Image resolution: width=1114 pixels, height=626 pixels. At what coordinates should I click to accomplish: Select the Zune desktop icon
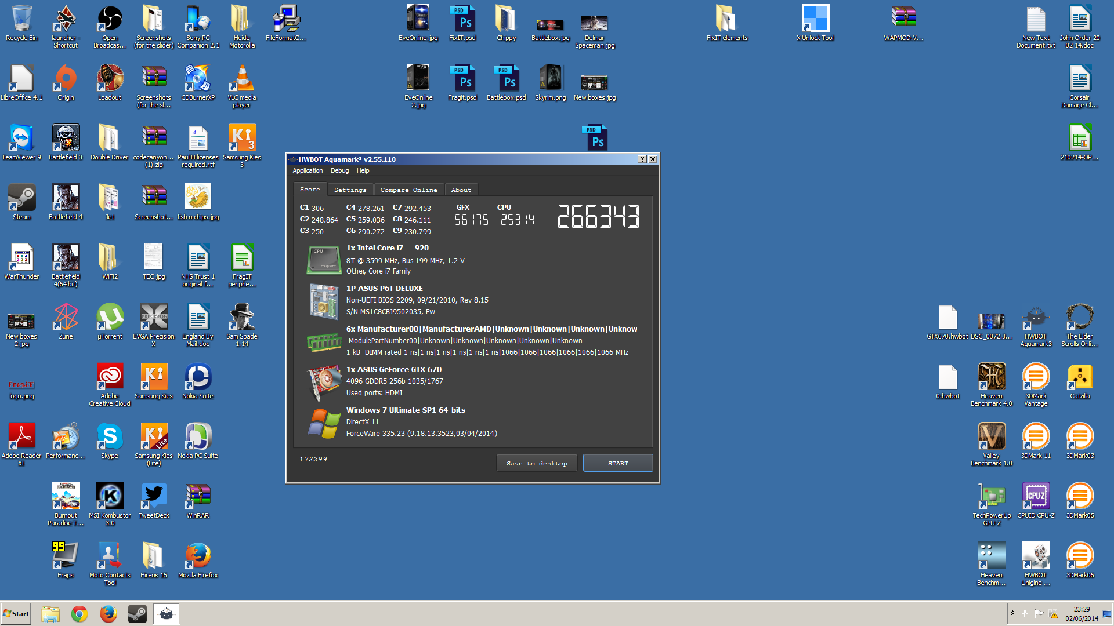click(x=66, y=321)
